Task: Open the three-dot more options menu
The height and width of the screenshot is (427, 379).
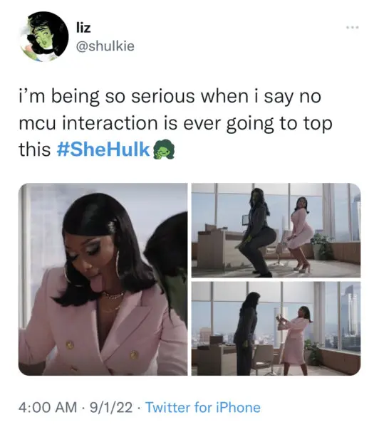Action: [x=353, y=28]
